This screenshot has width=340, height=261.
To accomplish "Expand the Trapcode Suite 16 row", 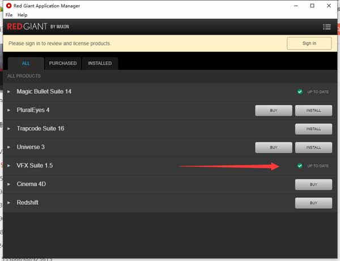I will 8,129.
